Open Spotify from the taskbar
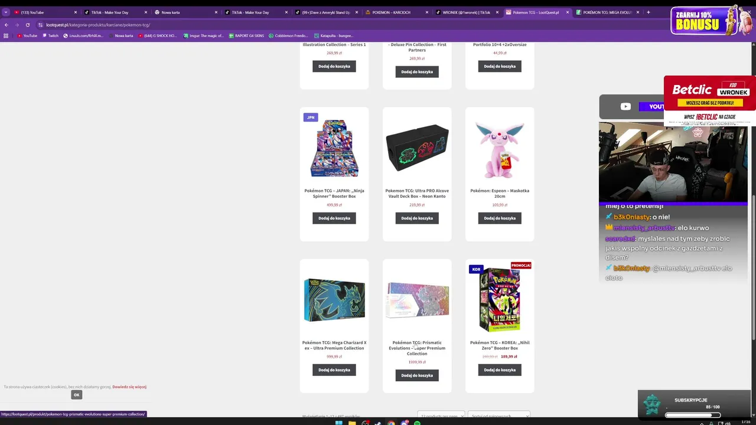756x425 pixels. [x=417, y=423]
